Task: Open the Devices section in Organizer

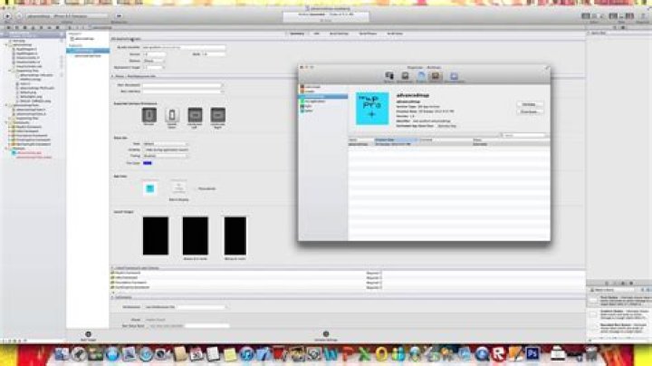Action: tap(390, 77)
